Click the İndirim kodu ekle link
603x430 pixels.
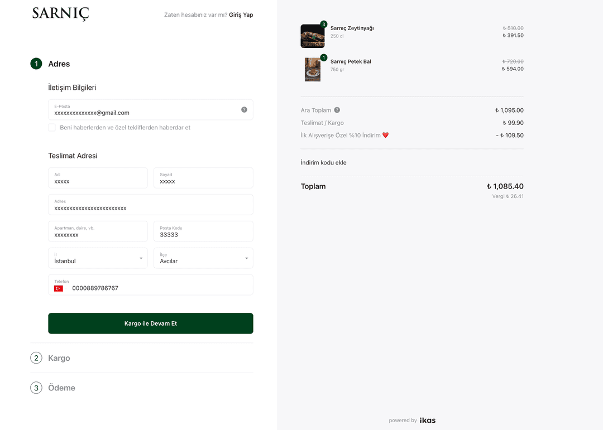323,162
